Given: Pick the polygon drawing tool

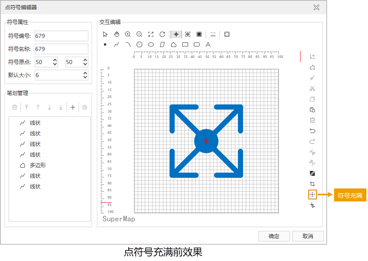Looking at the screenshot, I should pos(174,44).
